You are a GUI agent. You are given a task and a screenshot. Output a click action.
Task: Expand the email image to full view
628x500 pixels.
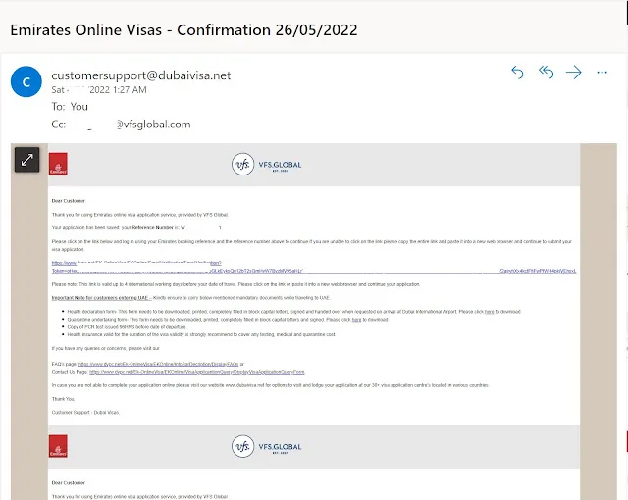tap(26, 160)
